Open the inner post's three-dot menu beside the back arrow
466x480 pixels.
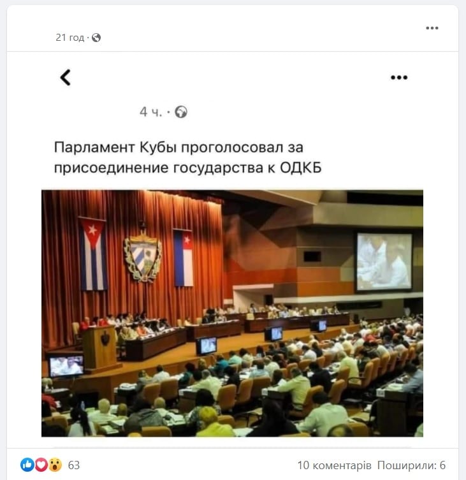point(399,77)
